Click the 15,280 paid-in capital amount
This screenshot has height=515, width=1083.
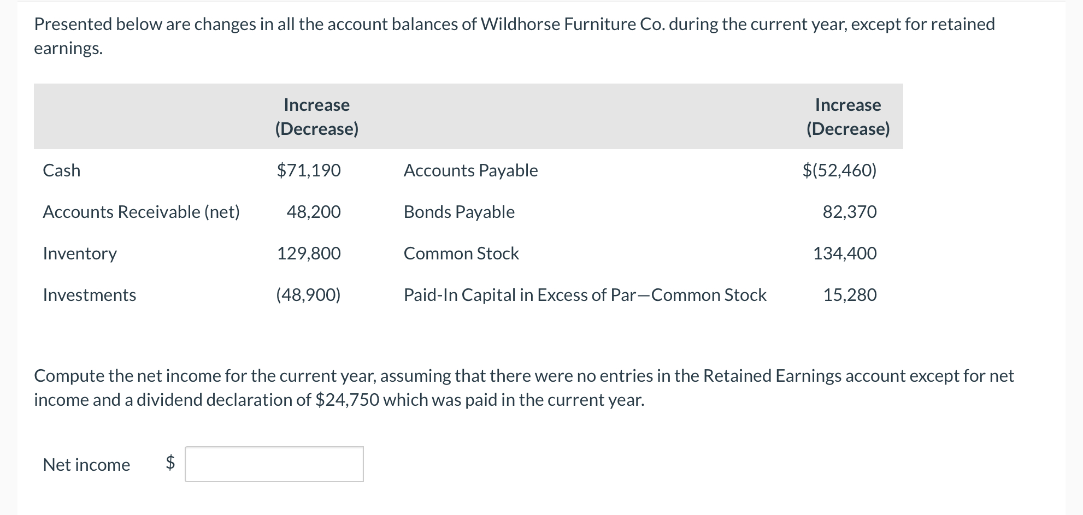[x=850, y=295]
